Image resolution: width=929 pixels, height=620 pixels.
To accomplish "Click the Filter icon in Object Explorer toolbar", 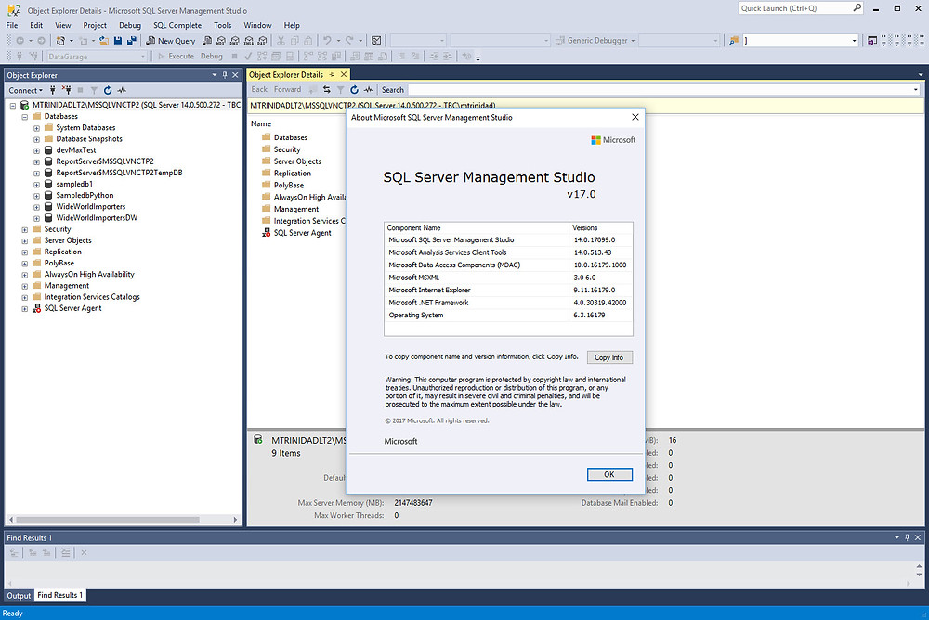I will [x=94, y=91].
